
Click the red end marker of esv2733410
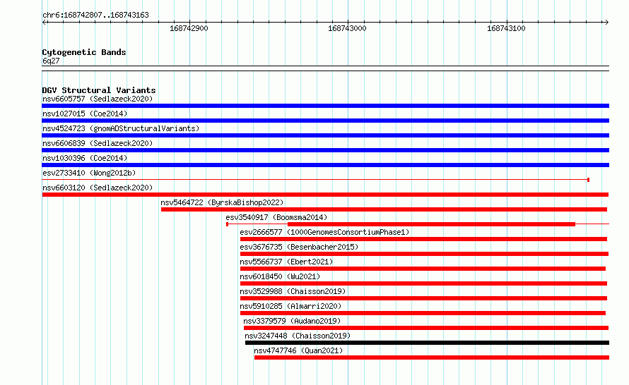588,180
